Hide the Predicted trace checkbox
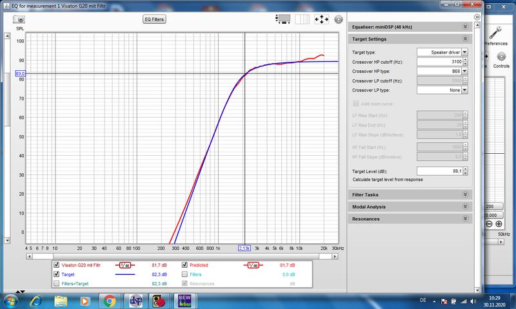This screenshot has height=309, width=516. coord(185,265)
